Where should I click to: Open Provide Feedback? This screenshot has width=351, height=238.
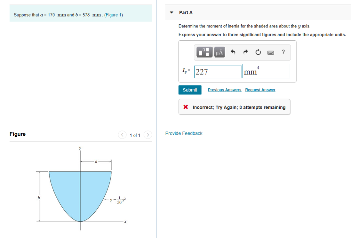184,133
